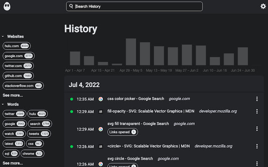Click the Jun 10 - Jun 16 chart bar
Viewport: 268px width, 167px height.
coord(215,61)
